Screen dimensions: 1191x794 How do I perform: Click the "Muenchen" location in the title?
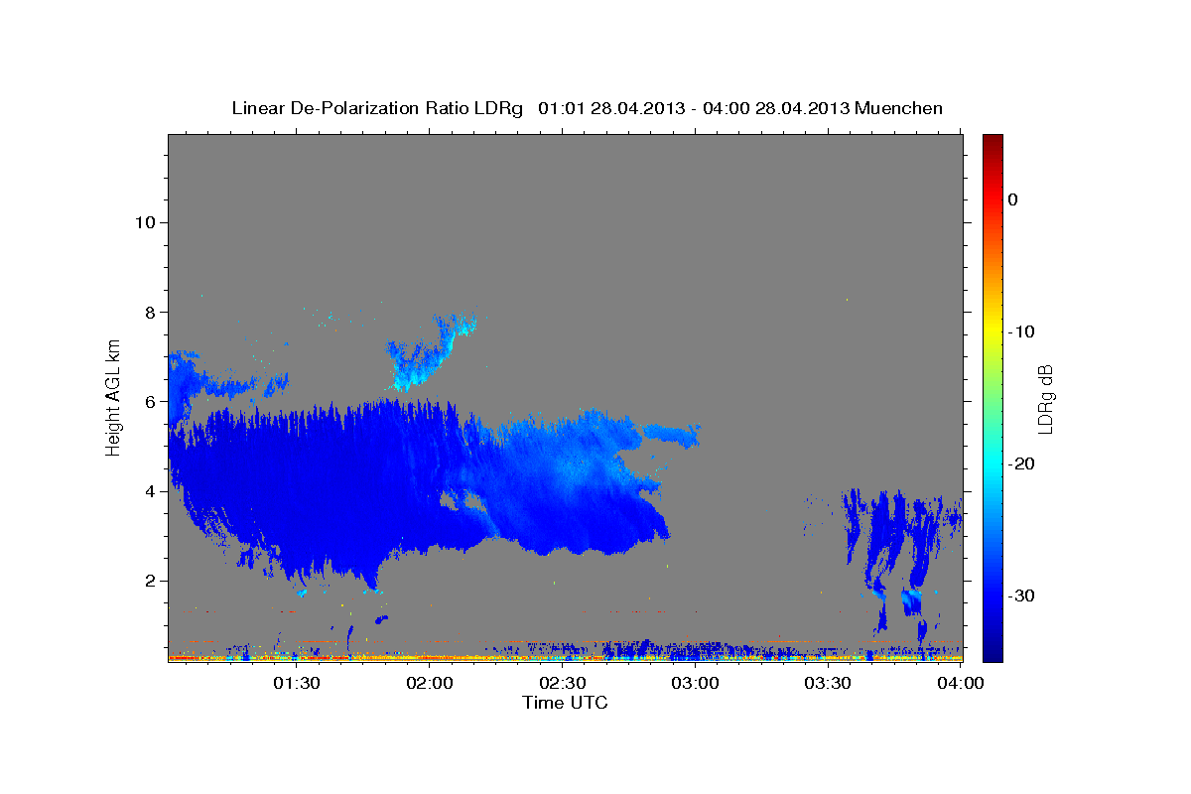(x=899, y=108)
